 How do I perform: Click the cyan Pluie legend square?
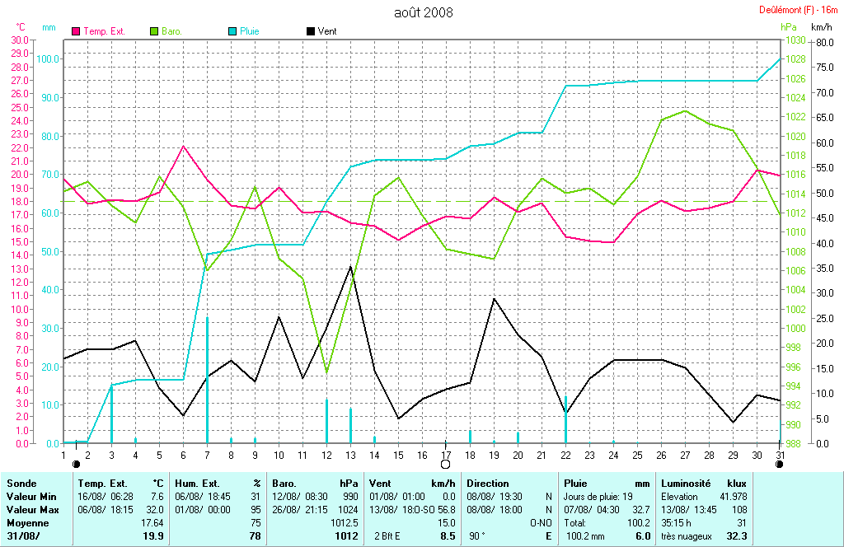pyautogui.click(x=232, y=31)
